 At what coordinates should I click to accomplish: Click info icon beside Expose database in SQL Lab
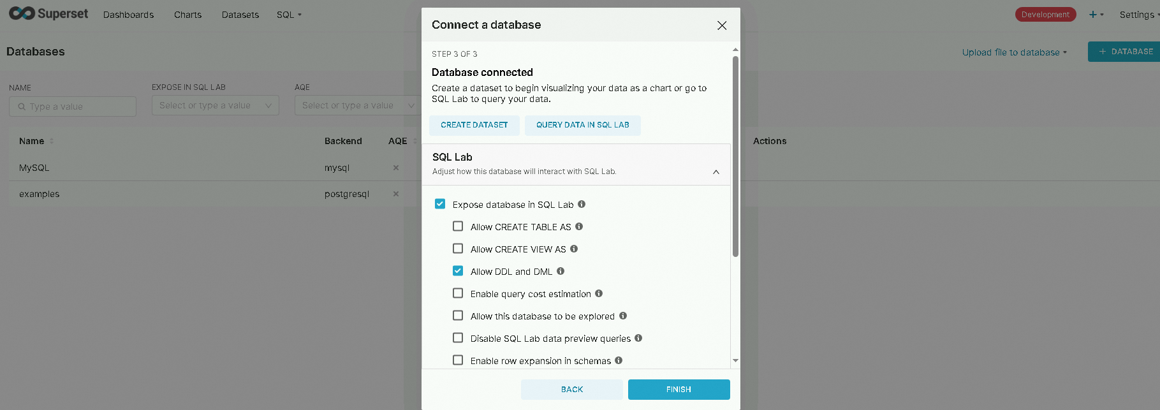pyautogui.click(x=582, y=204)
